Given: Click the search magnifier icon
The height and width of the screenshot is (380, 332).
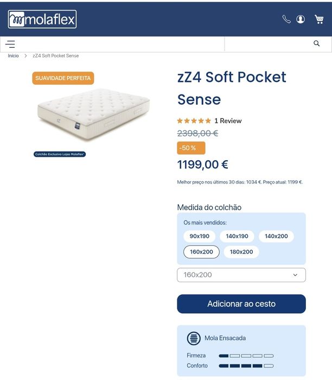Looking at the screenshot, I should tap(317, 44).
